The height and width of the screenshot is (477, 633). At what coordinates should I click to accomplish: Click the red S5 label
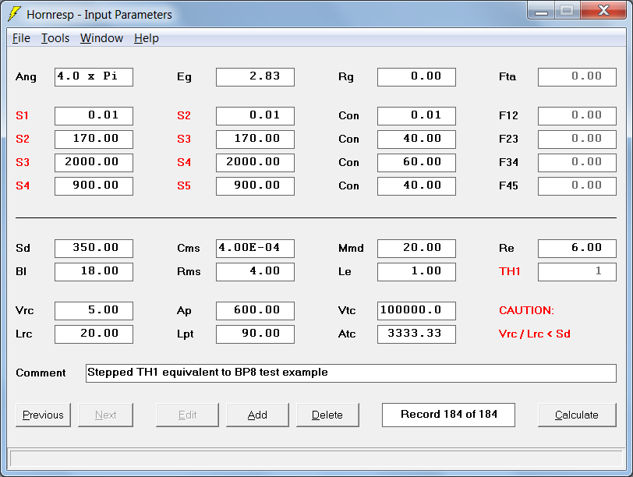[184, 186]
